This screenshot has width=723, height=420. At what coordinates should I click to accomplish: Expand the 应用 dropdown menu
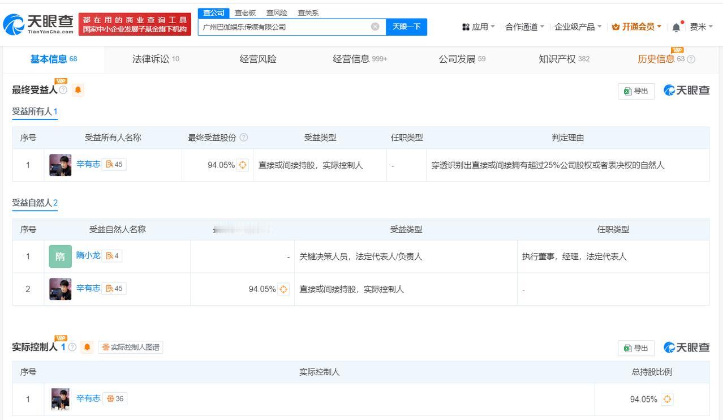click(479, 27)
